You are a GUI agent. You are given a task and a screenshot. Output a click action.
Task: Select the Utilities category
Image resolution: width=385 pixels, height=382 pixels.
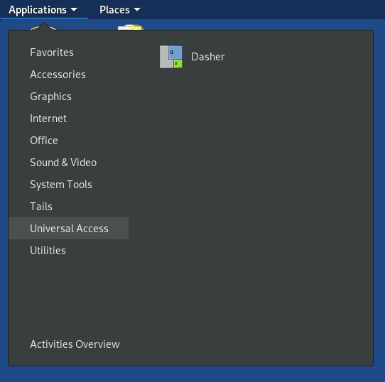pyautogui.click(x=68, y=251)
